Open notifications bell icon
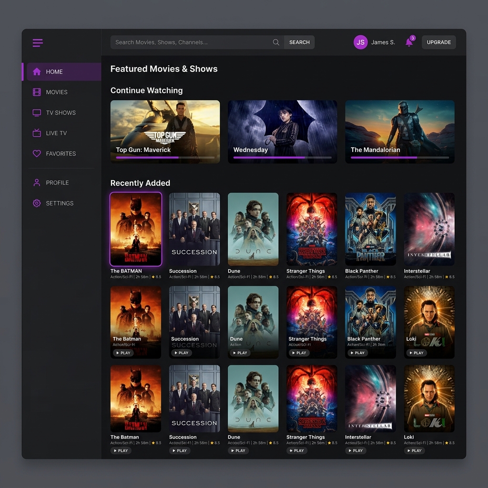This screenshot has width=488, height=488. [409, 42]
